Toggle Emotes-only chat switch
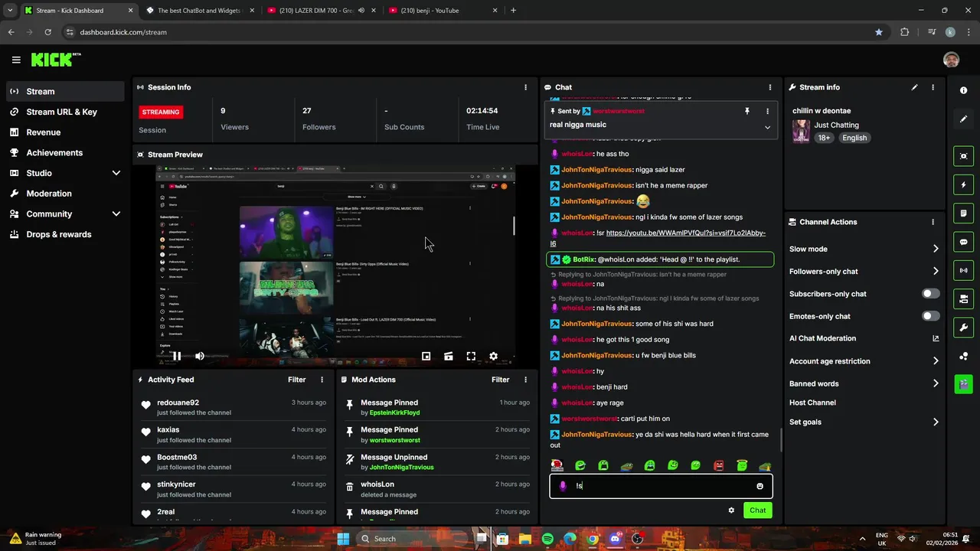The image size is (980, 551). (930, 316)
